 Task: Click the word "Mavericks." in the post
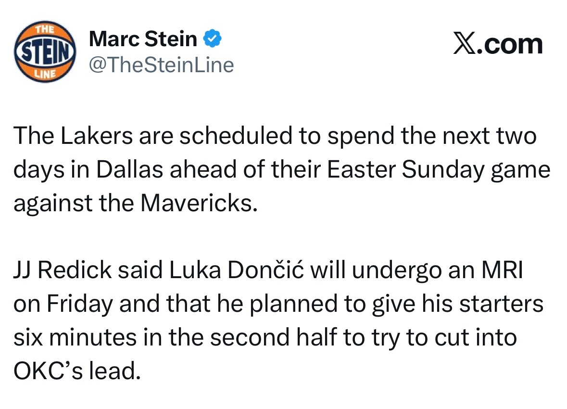point(196,204)
